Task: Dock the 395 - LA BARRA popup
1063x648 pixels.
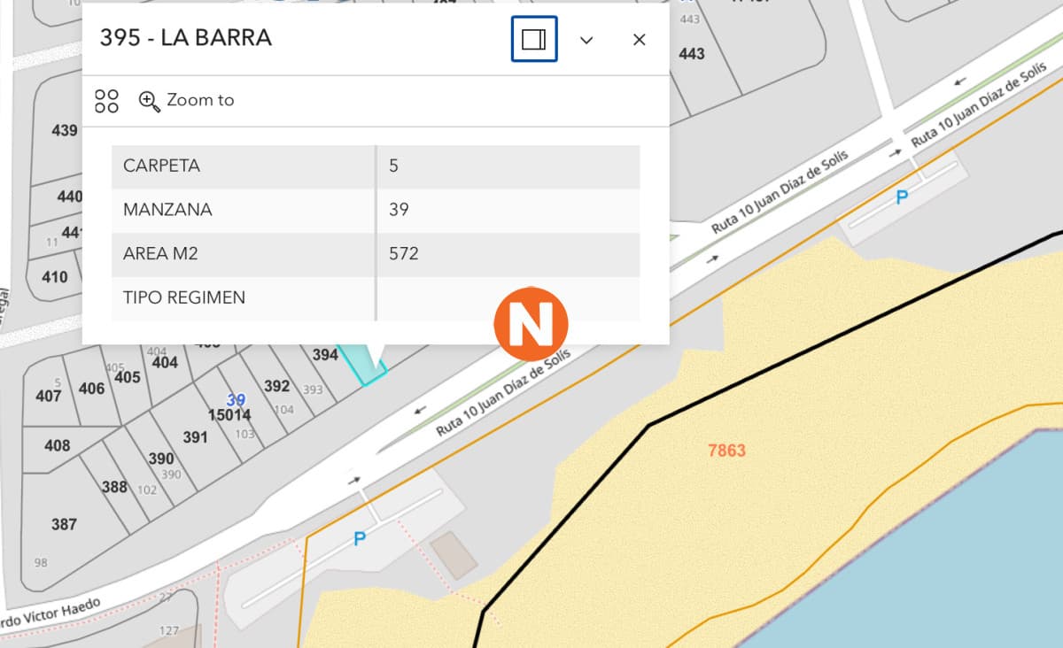Action: [534, 40]
